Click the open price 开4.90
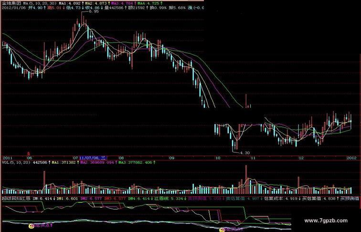This screenshot has height=232, width=361. [x=35, y=8]
